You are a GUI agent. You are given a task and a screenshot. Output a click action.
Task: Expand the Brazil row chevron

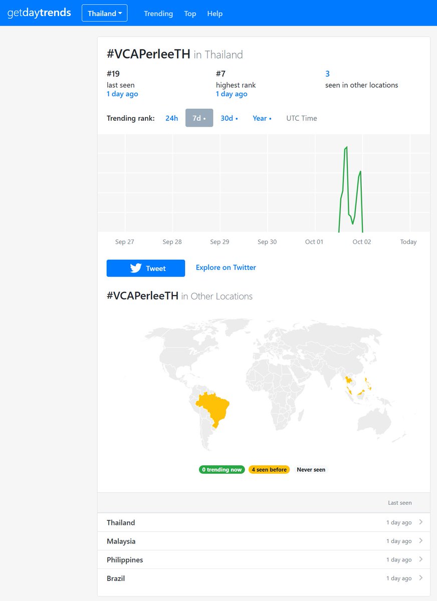point(421,577)
